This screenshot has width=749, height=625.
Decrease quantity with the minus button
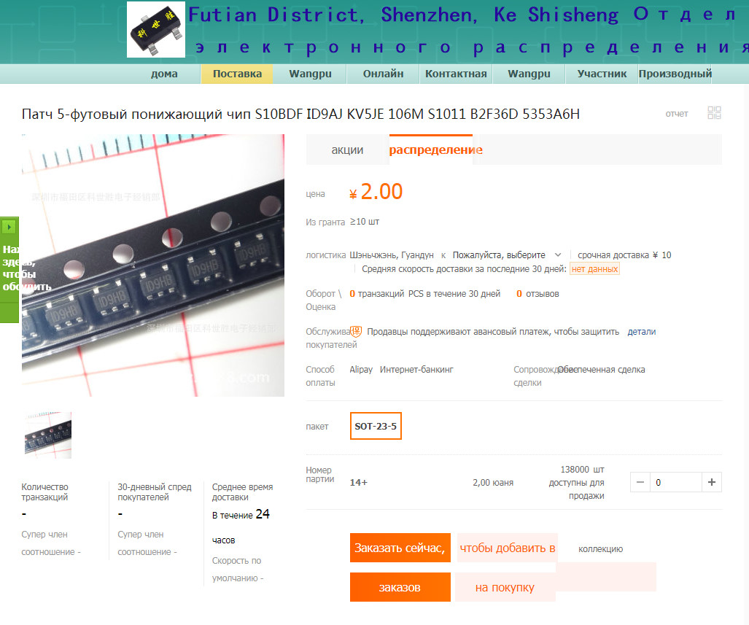point(640,482)
